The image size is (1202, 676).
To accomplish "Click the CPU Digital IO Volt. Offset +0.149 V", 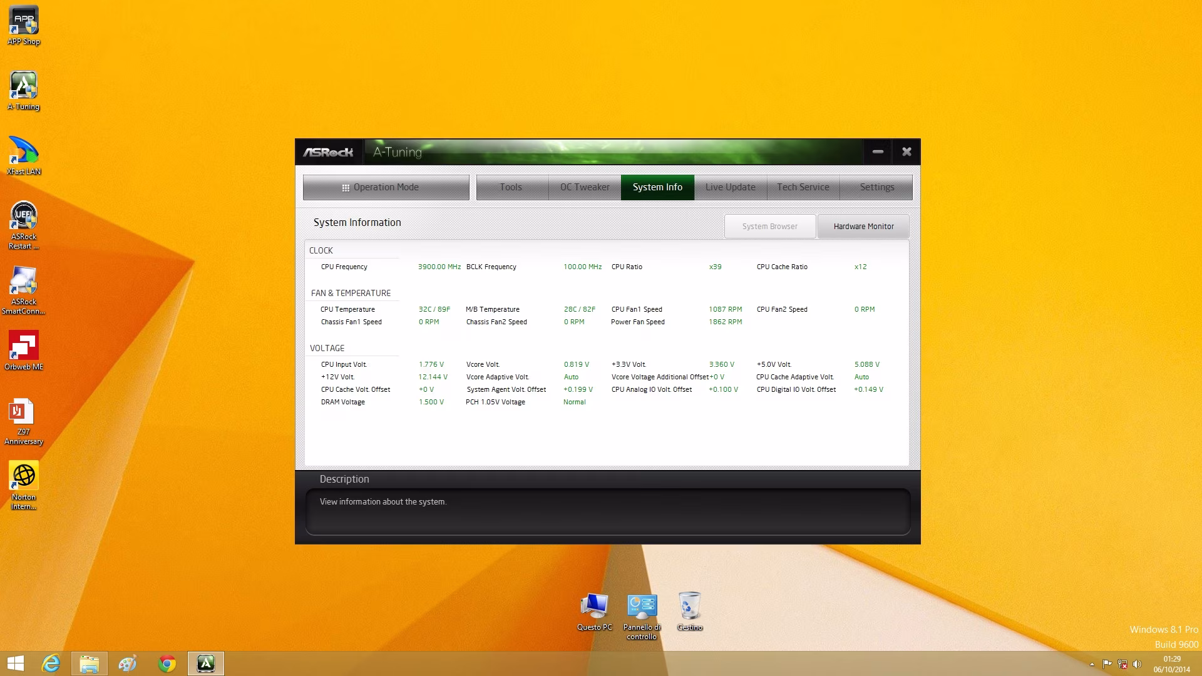I will [x=869, y=389].
